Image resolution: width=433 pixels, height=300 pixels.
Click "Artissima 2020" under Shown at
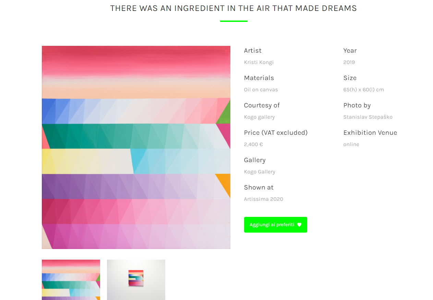pos(263,199)
